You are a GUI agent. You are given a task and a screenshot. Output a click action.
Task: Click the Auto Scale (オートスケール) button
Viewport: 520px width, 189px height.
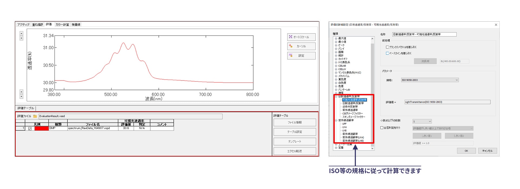pyautogui.click(x=301, y=37)
